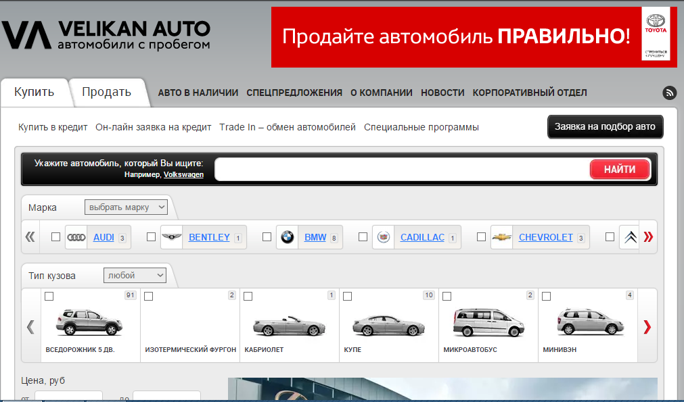The image size is (684, 402).
Task: Open the CADILLAC brand link
Action: [422, 237]
